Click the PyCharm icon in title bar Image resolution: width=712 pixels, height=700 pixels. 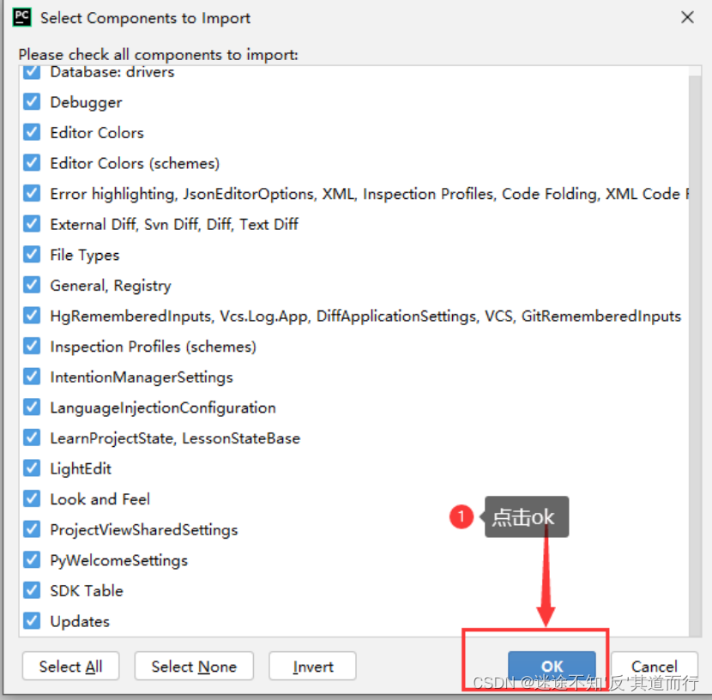[21, 17]
